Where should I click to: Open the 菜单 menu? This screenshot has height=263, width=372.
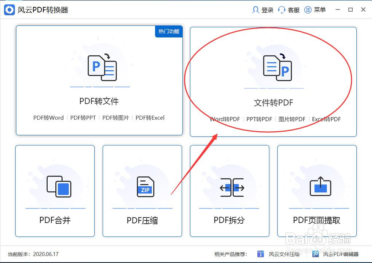[x=320, y=10]
